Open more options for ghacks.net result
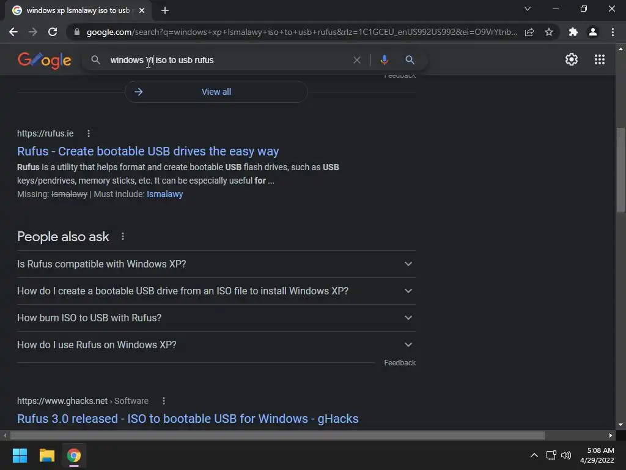Image resolution: width=626 pixels, height=470 pixels. pyautogui.click(x=164, y=401)
